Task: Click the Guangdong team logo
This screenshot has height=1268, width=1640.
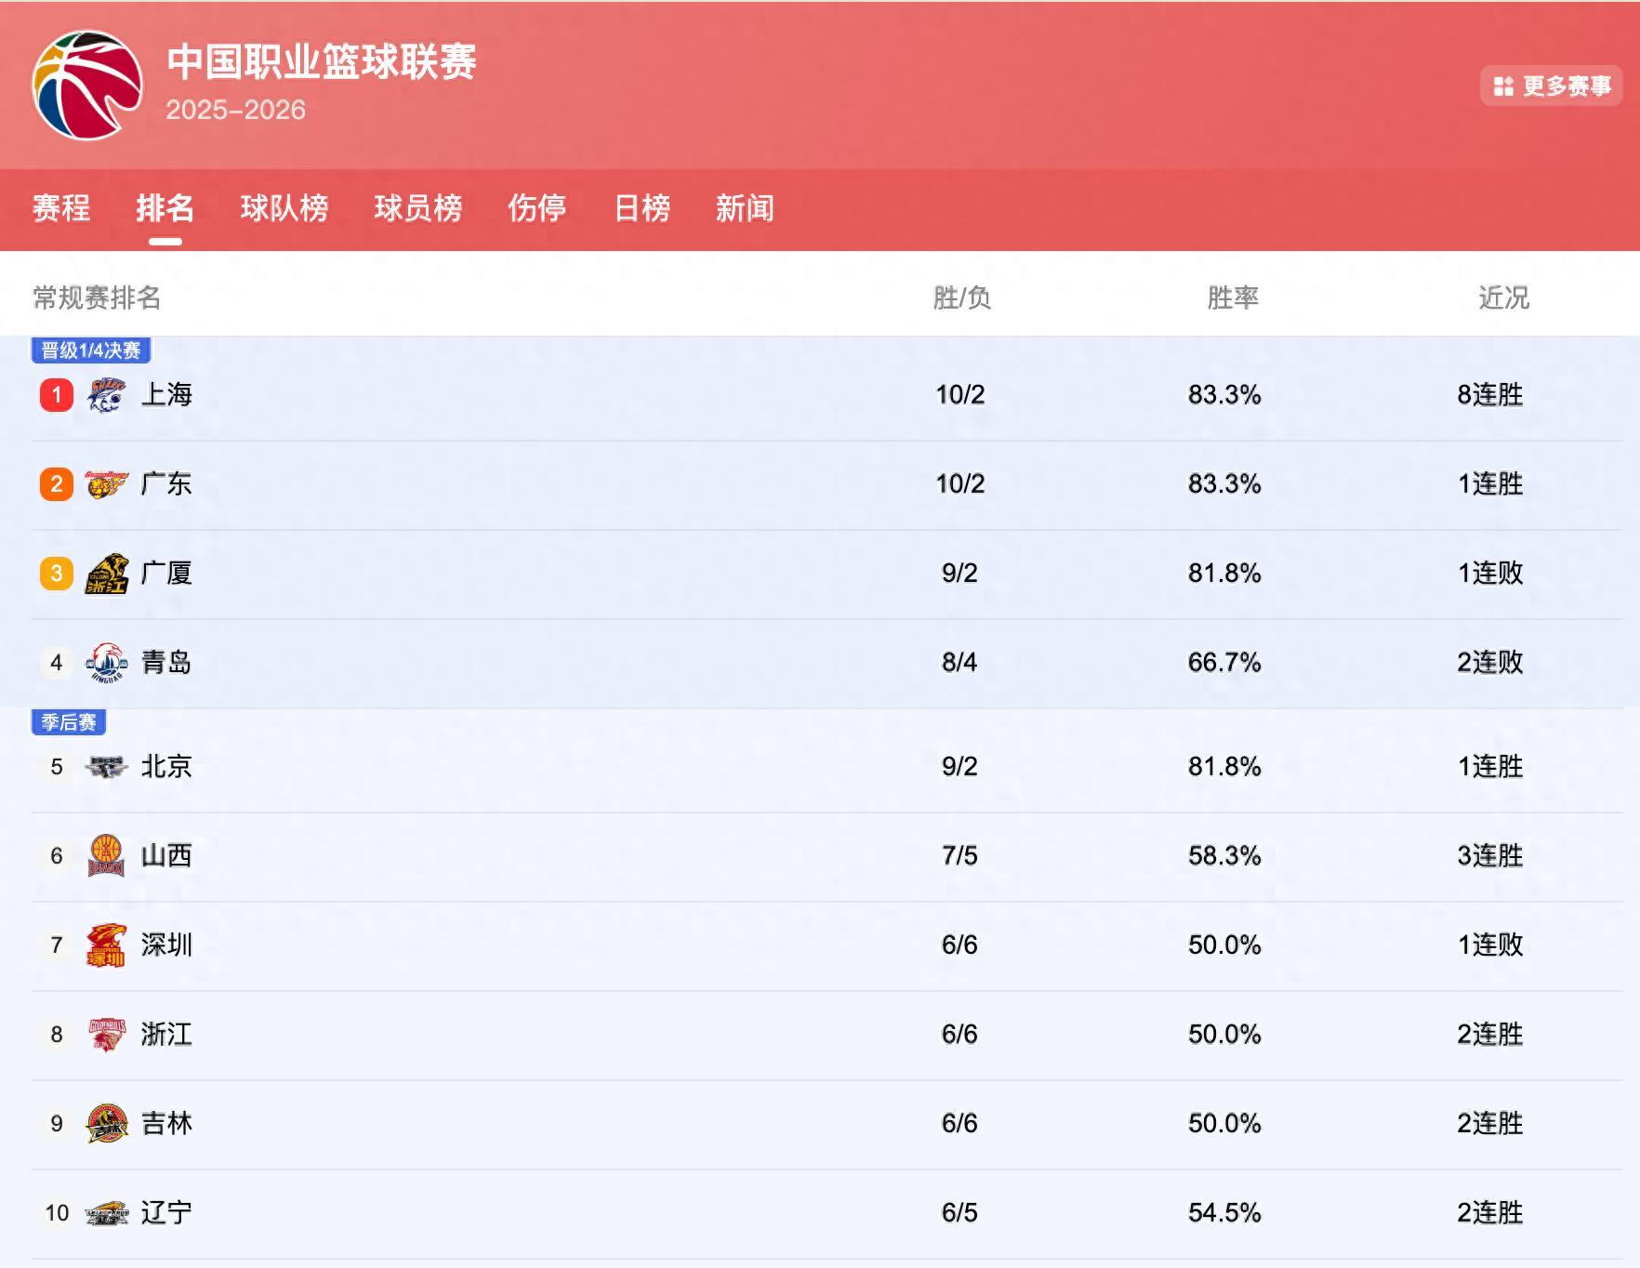Action: (x=106, y=484)
